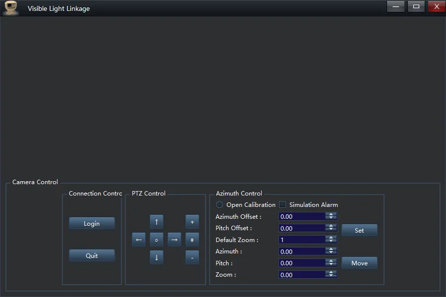The image size is (446, 297).
Task: Select the Open Calibration radio button
Action: click(x=220, y=204)
